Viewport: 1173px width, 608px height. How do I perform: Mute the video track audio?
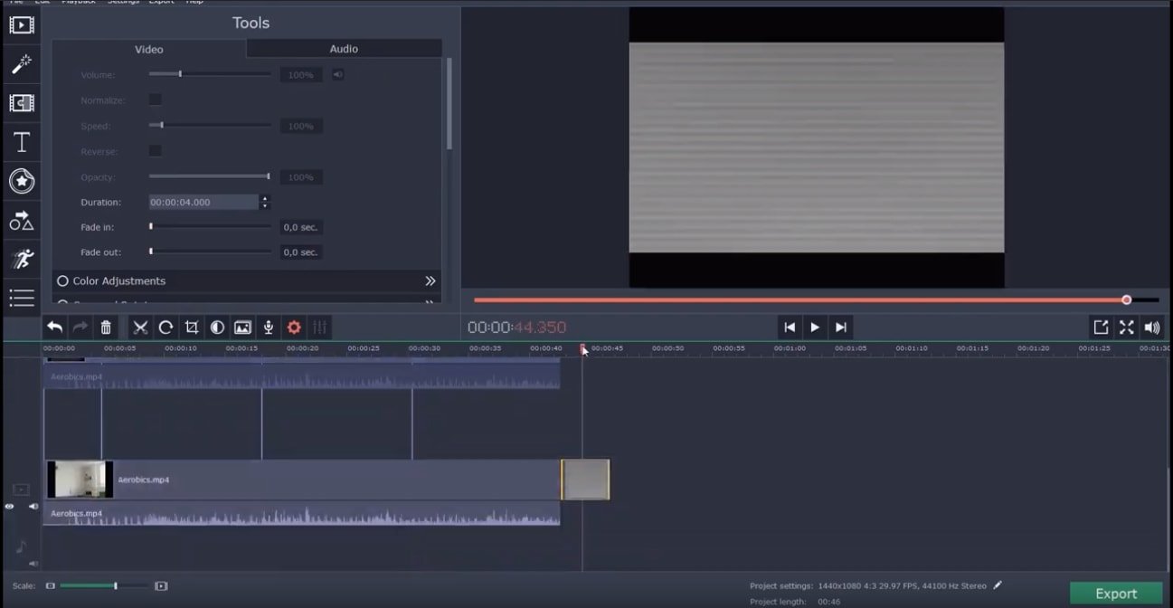pos(33,507)
